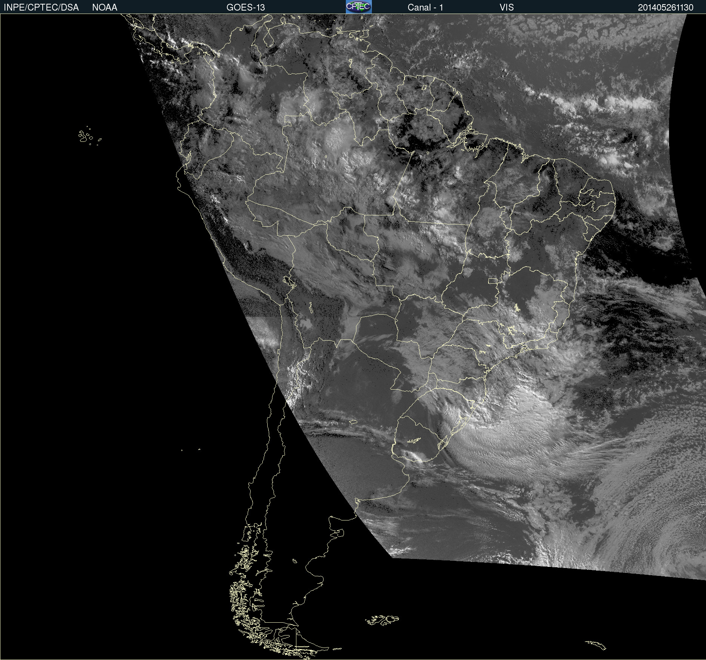This screenshot has width=706, height=660.
Task: Select the NOAA label in the header
Action: coord(105,8)
